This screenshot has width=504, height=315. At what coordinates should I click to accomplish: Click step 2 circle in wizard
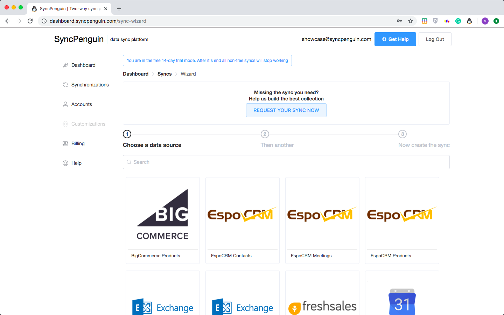(265, 134)
